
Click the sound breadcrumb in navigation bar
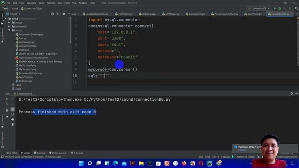coord(14,8)
